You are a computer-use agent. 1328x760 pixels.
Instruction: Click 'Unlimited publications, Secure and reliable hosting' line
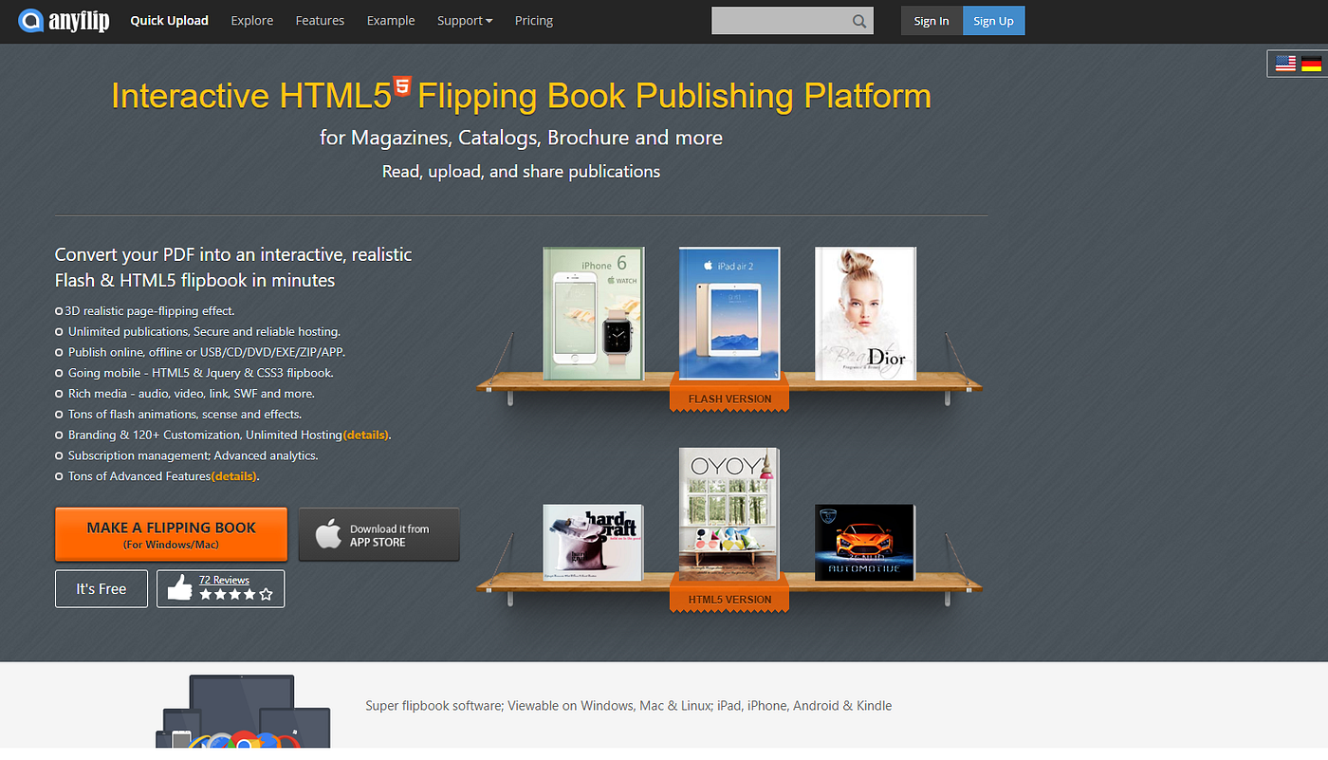click(x=205, y=332)
